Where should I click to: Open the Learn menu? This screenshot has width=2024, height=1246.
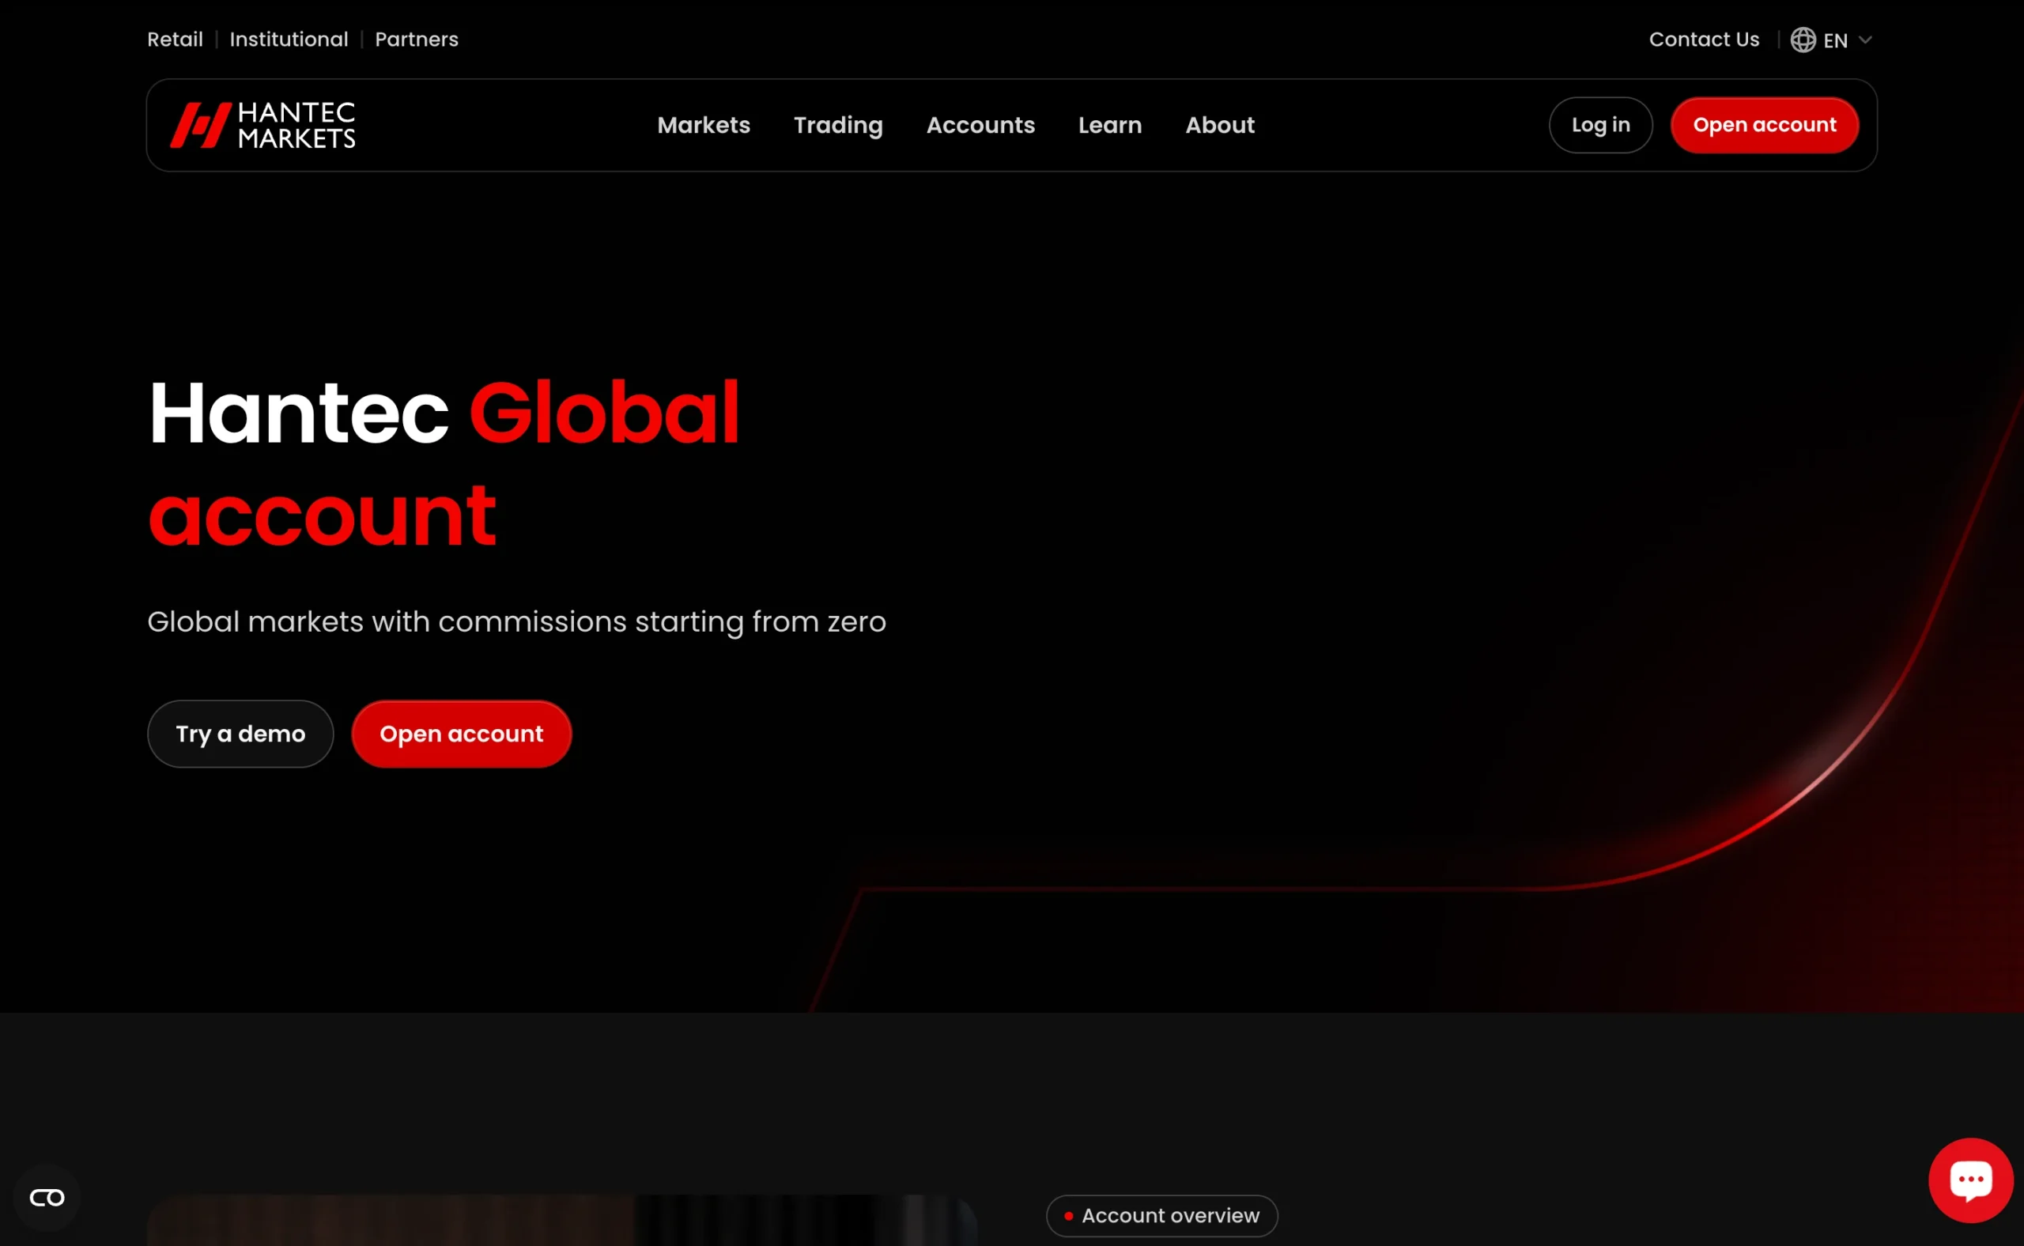tap(1110, 125)
